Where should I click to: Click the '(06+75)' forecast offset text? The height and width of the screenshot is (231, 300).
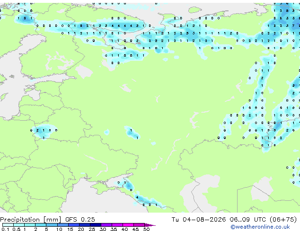click(x=283, y=220)
